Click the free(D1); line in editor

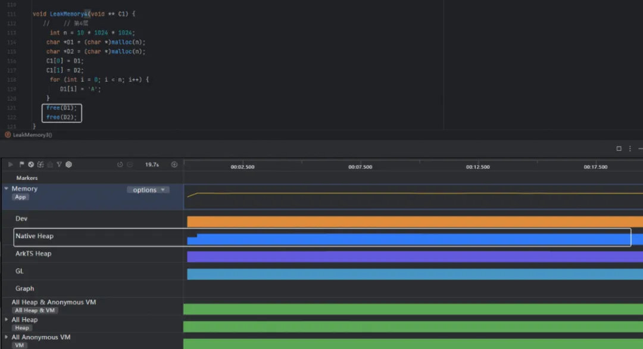61,108
